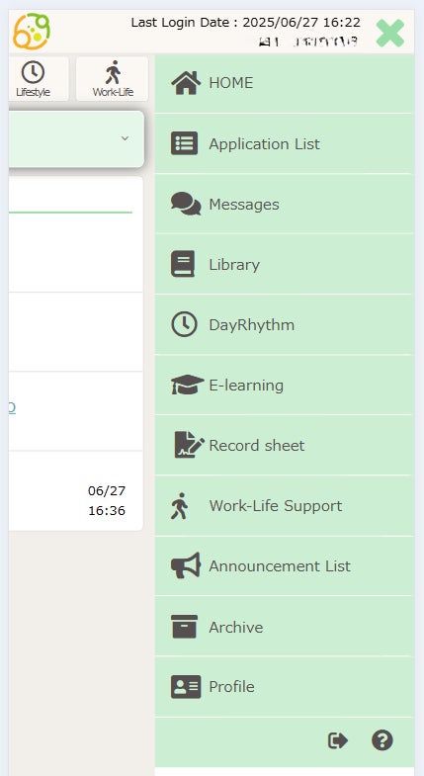The height and width of the screenshot is (776, 424).
Task: Open the entry dated 06/27 16:36
Action: (x=76, y=490)
